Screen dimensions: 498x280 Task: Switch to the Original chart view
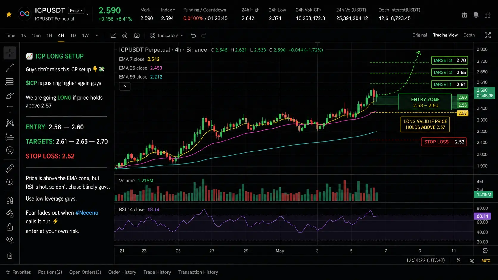[419, 35]
